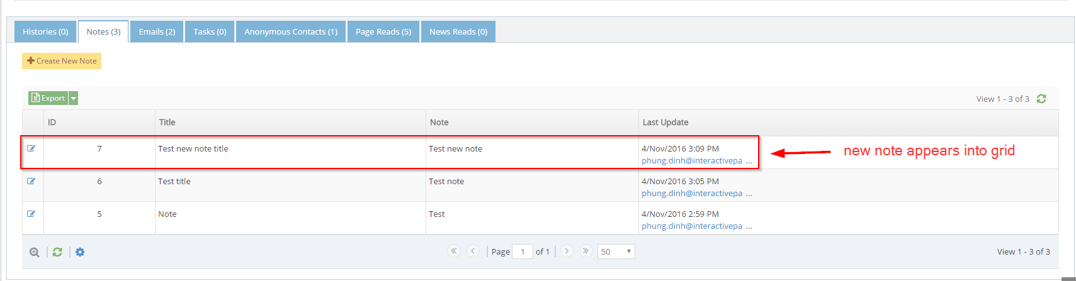Open the rows-per-page dropdown showing 50

coord(616,251)
